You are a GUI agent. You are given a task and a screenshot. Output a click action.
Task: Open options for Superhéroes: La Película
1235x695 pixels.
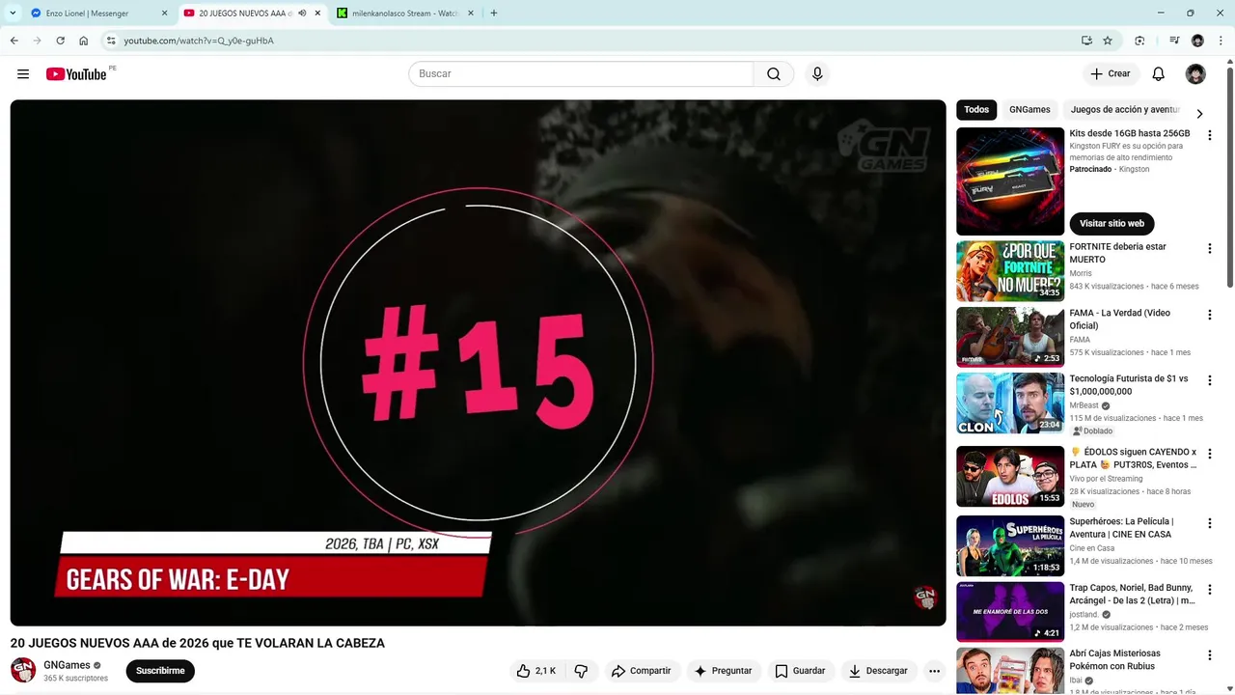click(1209, 523)
